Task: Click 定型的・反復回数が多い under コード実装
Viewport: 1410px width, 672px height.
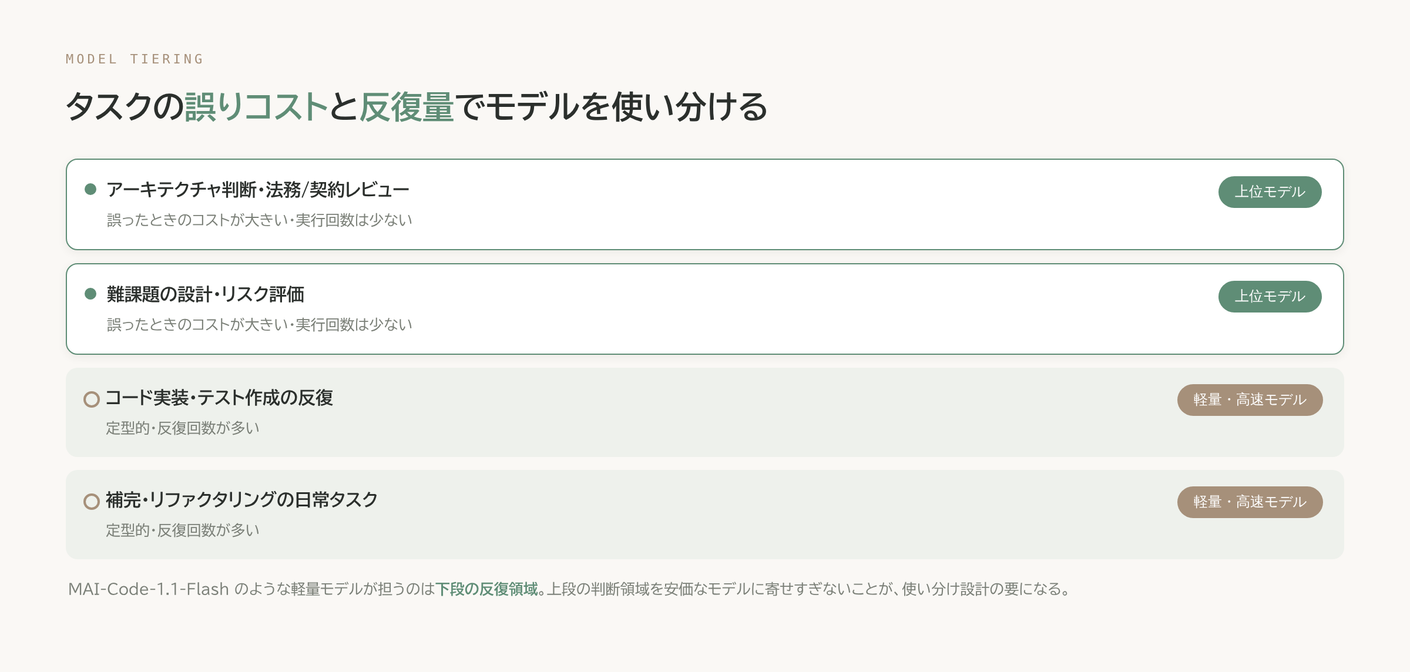Action: [182, 428]
